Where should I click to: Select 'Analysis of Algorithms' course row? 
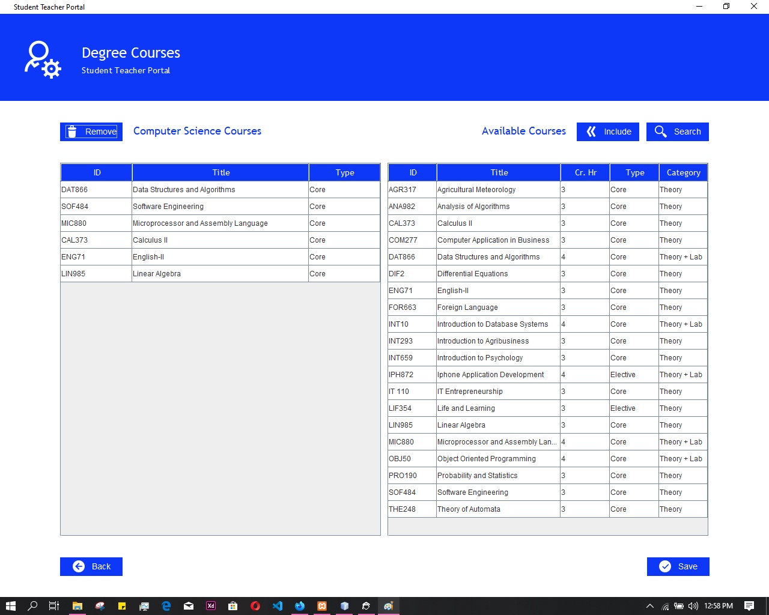pyautogui.click(x=548, y=207)
